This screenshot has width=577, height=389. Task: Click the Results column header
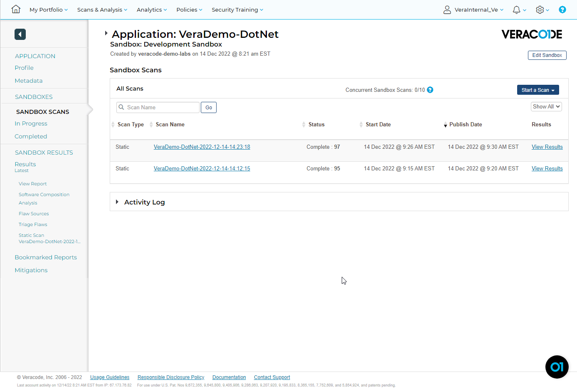click(541, 125)
